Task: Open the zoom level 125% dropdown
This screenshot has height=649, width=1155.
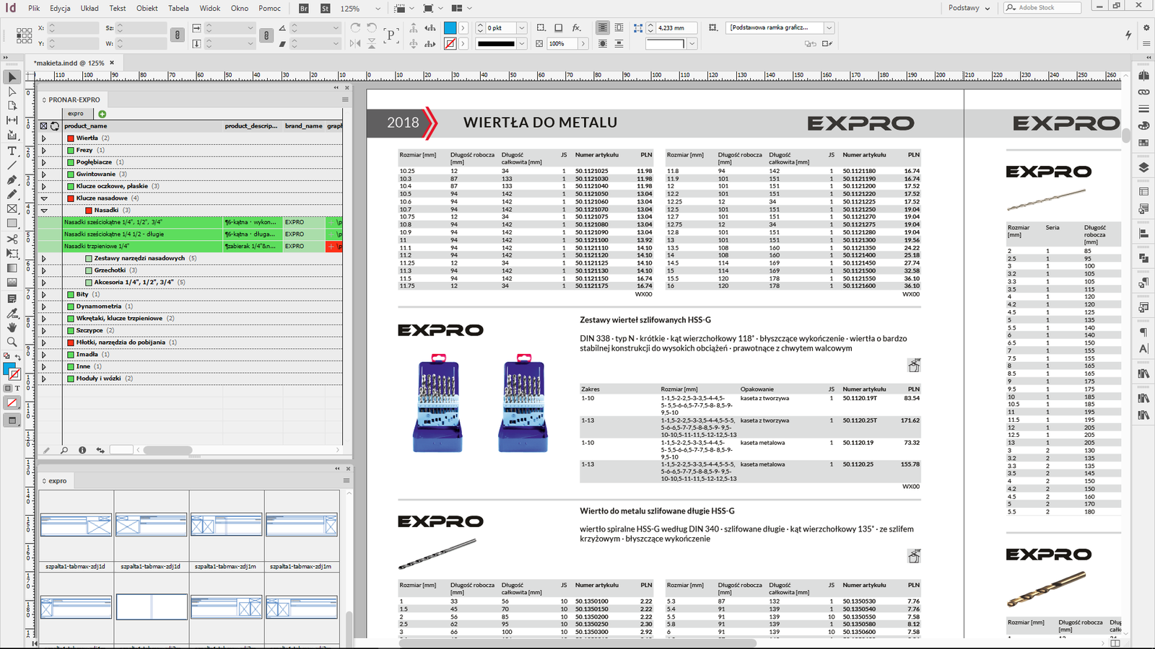Action: pos(378,9)
